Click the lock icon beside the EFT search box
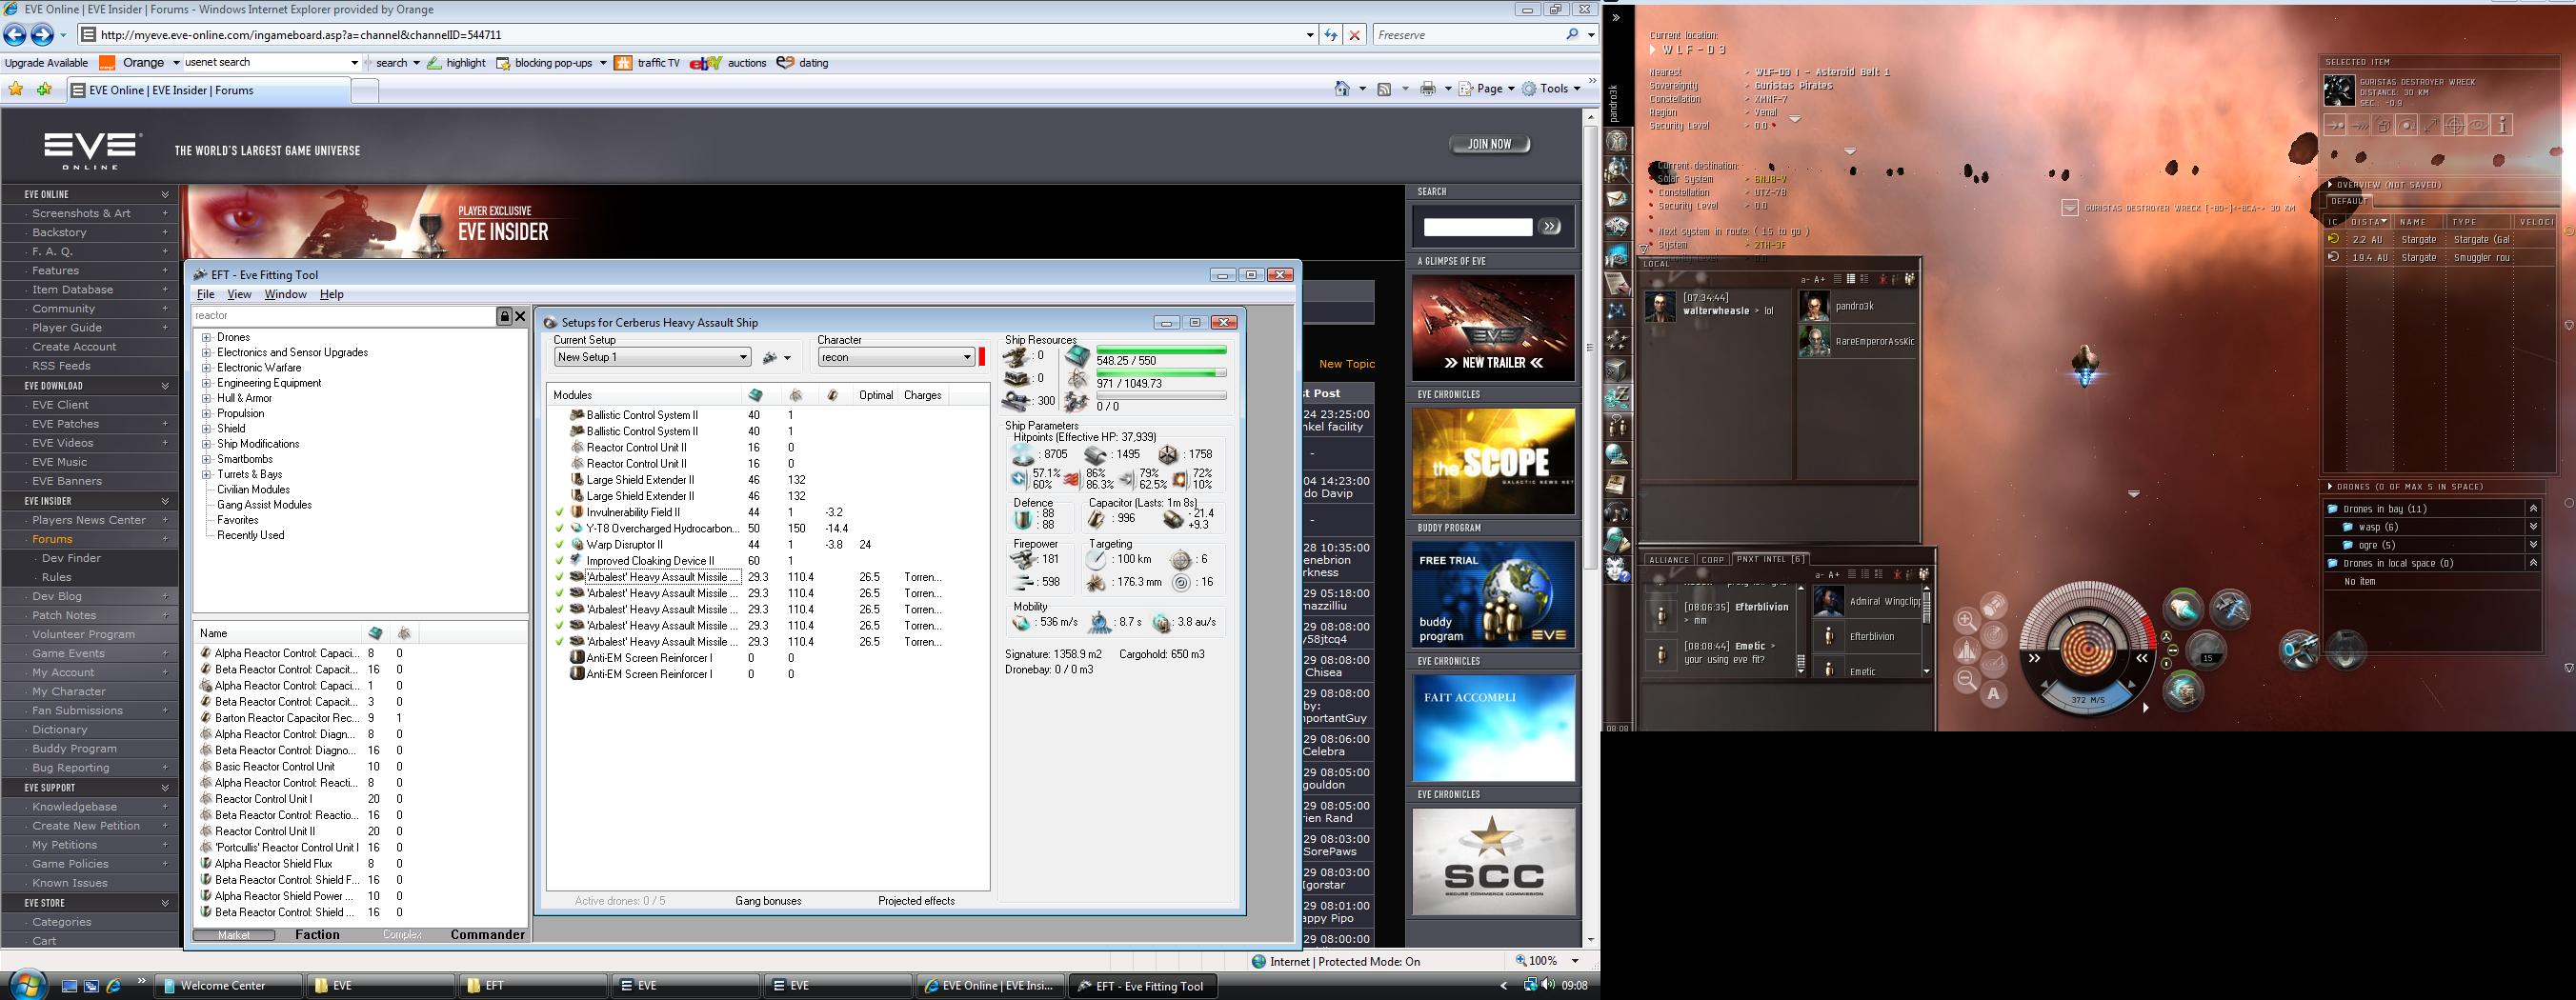 tap(505, 316)
